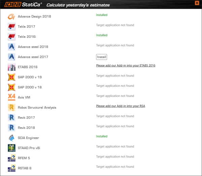This screenshot has height=176, width=202.
Task: Click the STAAD.Pro v8i icon
Action: coord(11,148)
